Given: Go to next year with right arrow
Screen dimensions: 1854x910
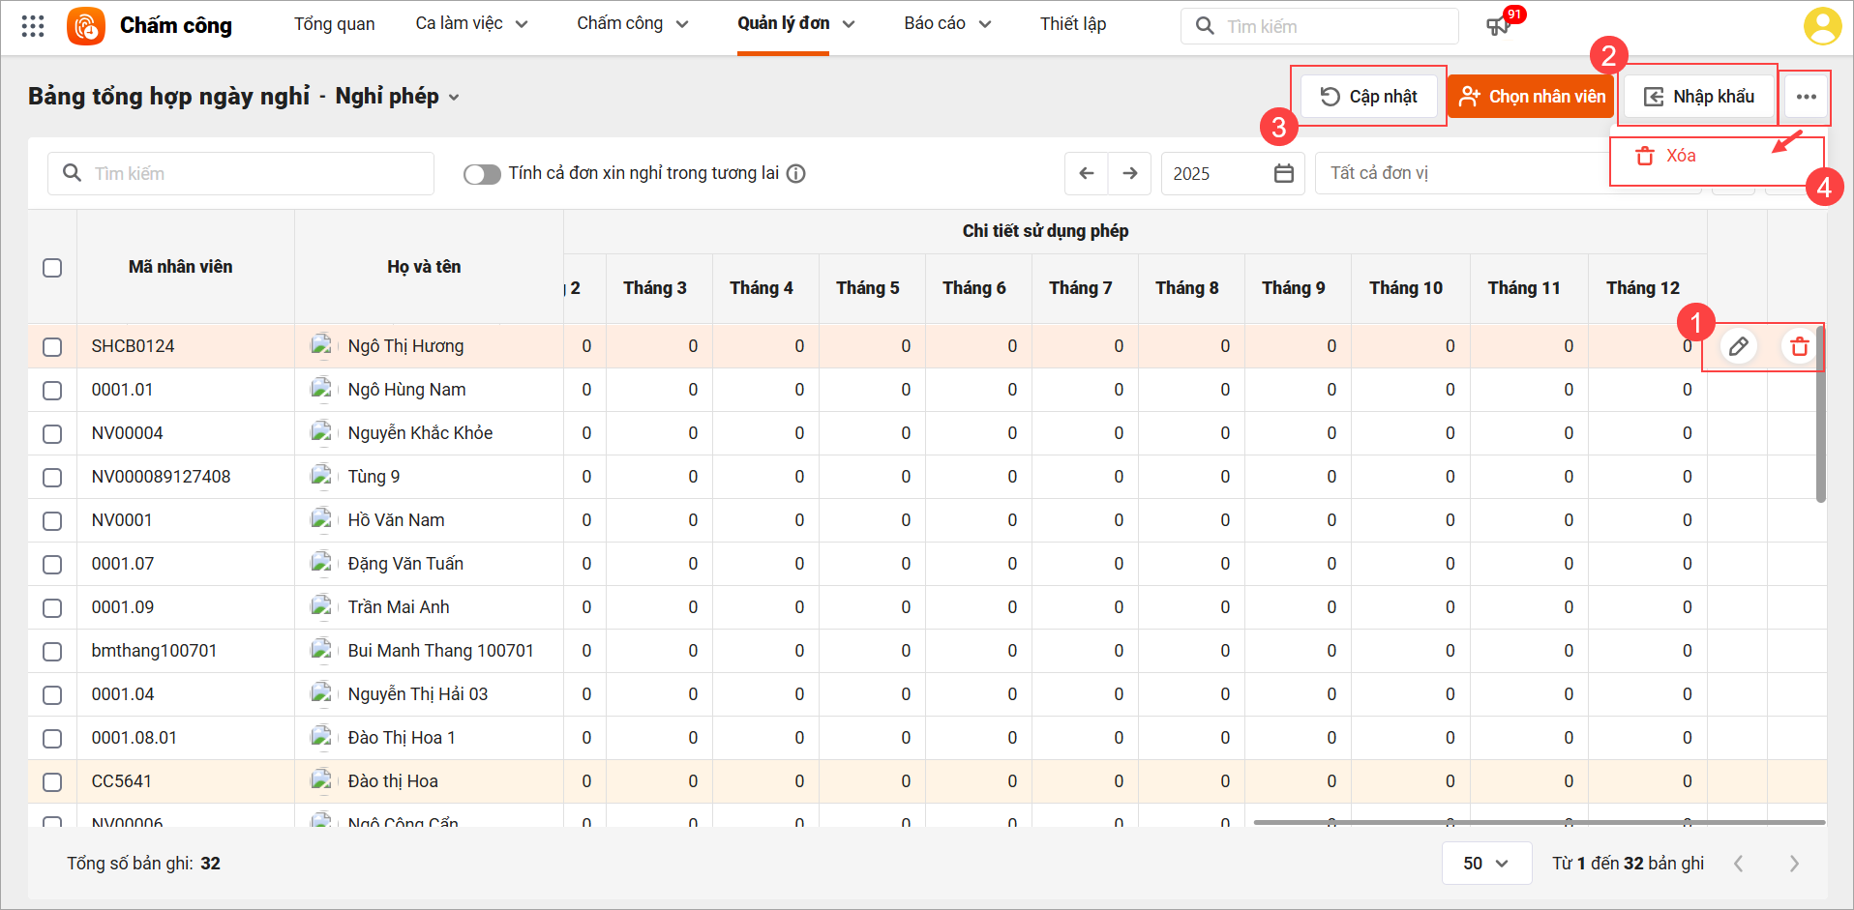Looking at the screenshot, I should click(x=1129, y=173).
